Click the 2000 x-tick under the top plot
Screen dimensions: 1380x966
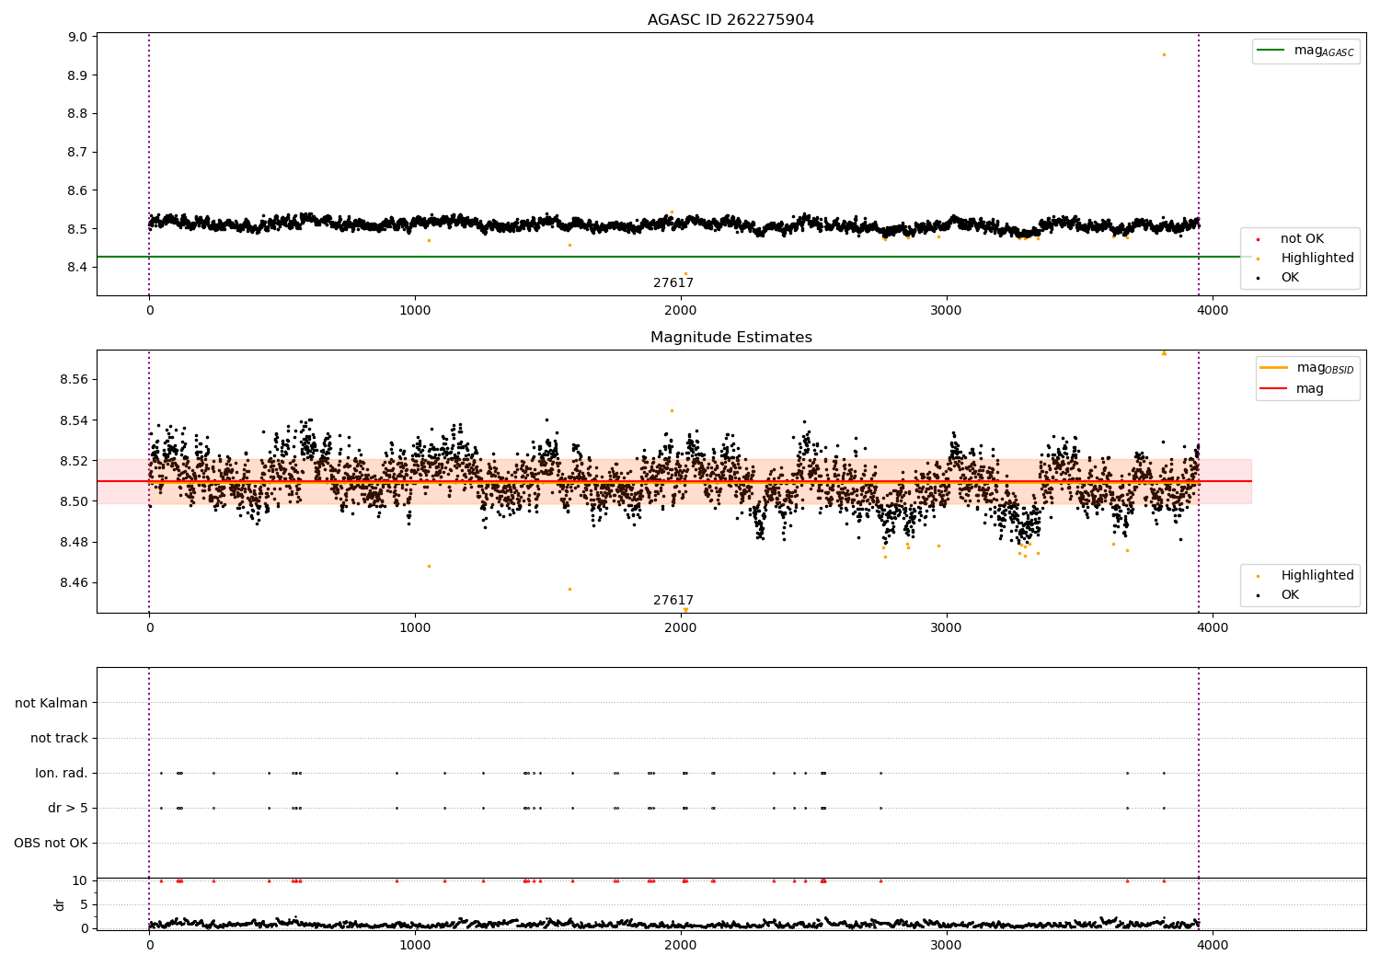[681, 311]
